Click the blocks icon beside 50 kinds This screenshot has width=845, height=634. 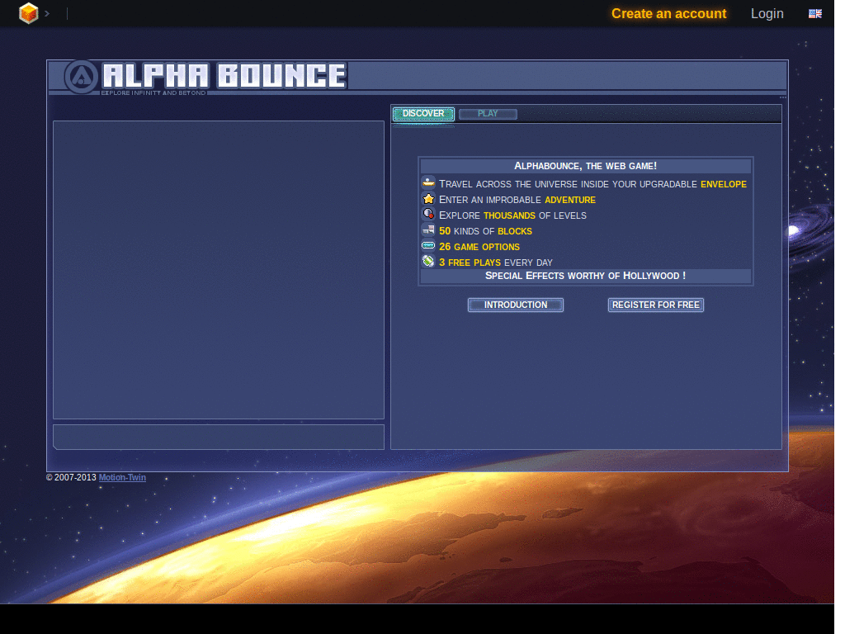click(428, 230)
